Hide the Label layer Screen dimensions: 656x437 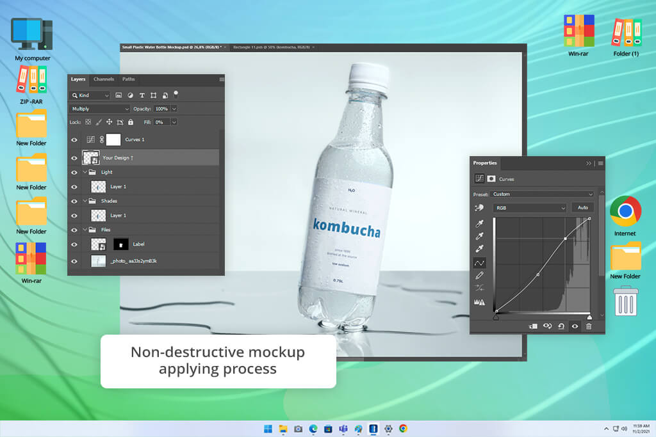click(x=74, y=244)
